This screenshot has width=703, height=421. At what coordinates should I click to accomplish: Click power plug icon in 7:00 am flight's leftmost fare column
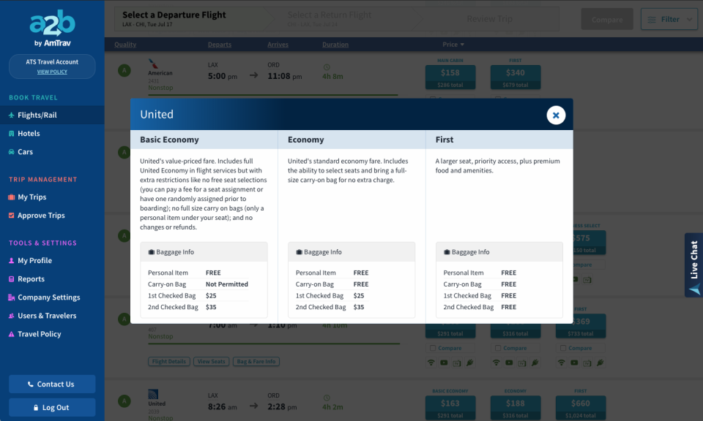coord(469,363)
